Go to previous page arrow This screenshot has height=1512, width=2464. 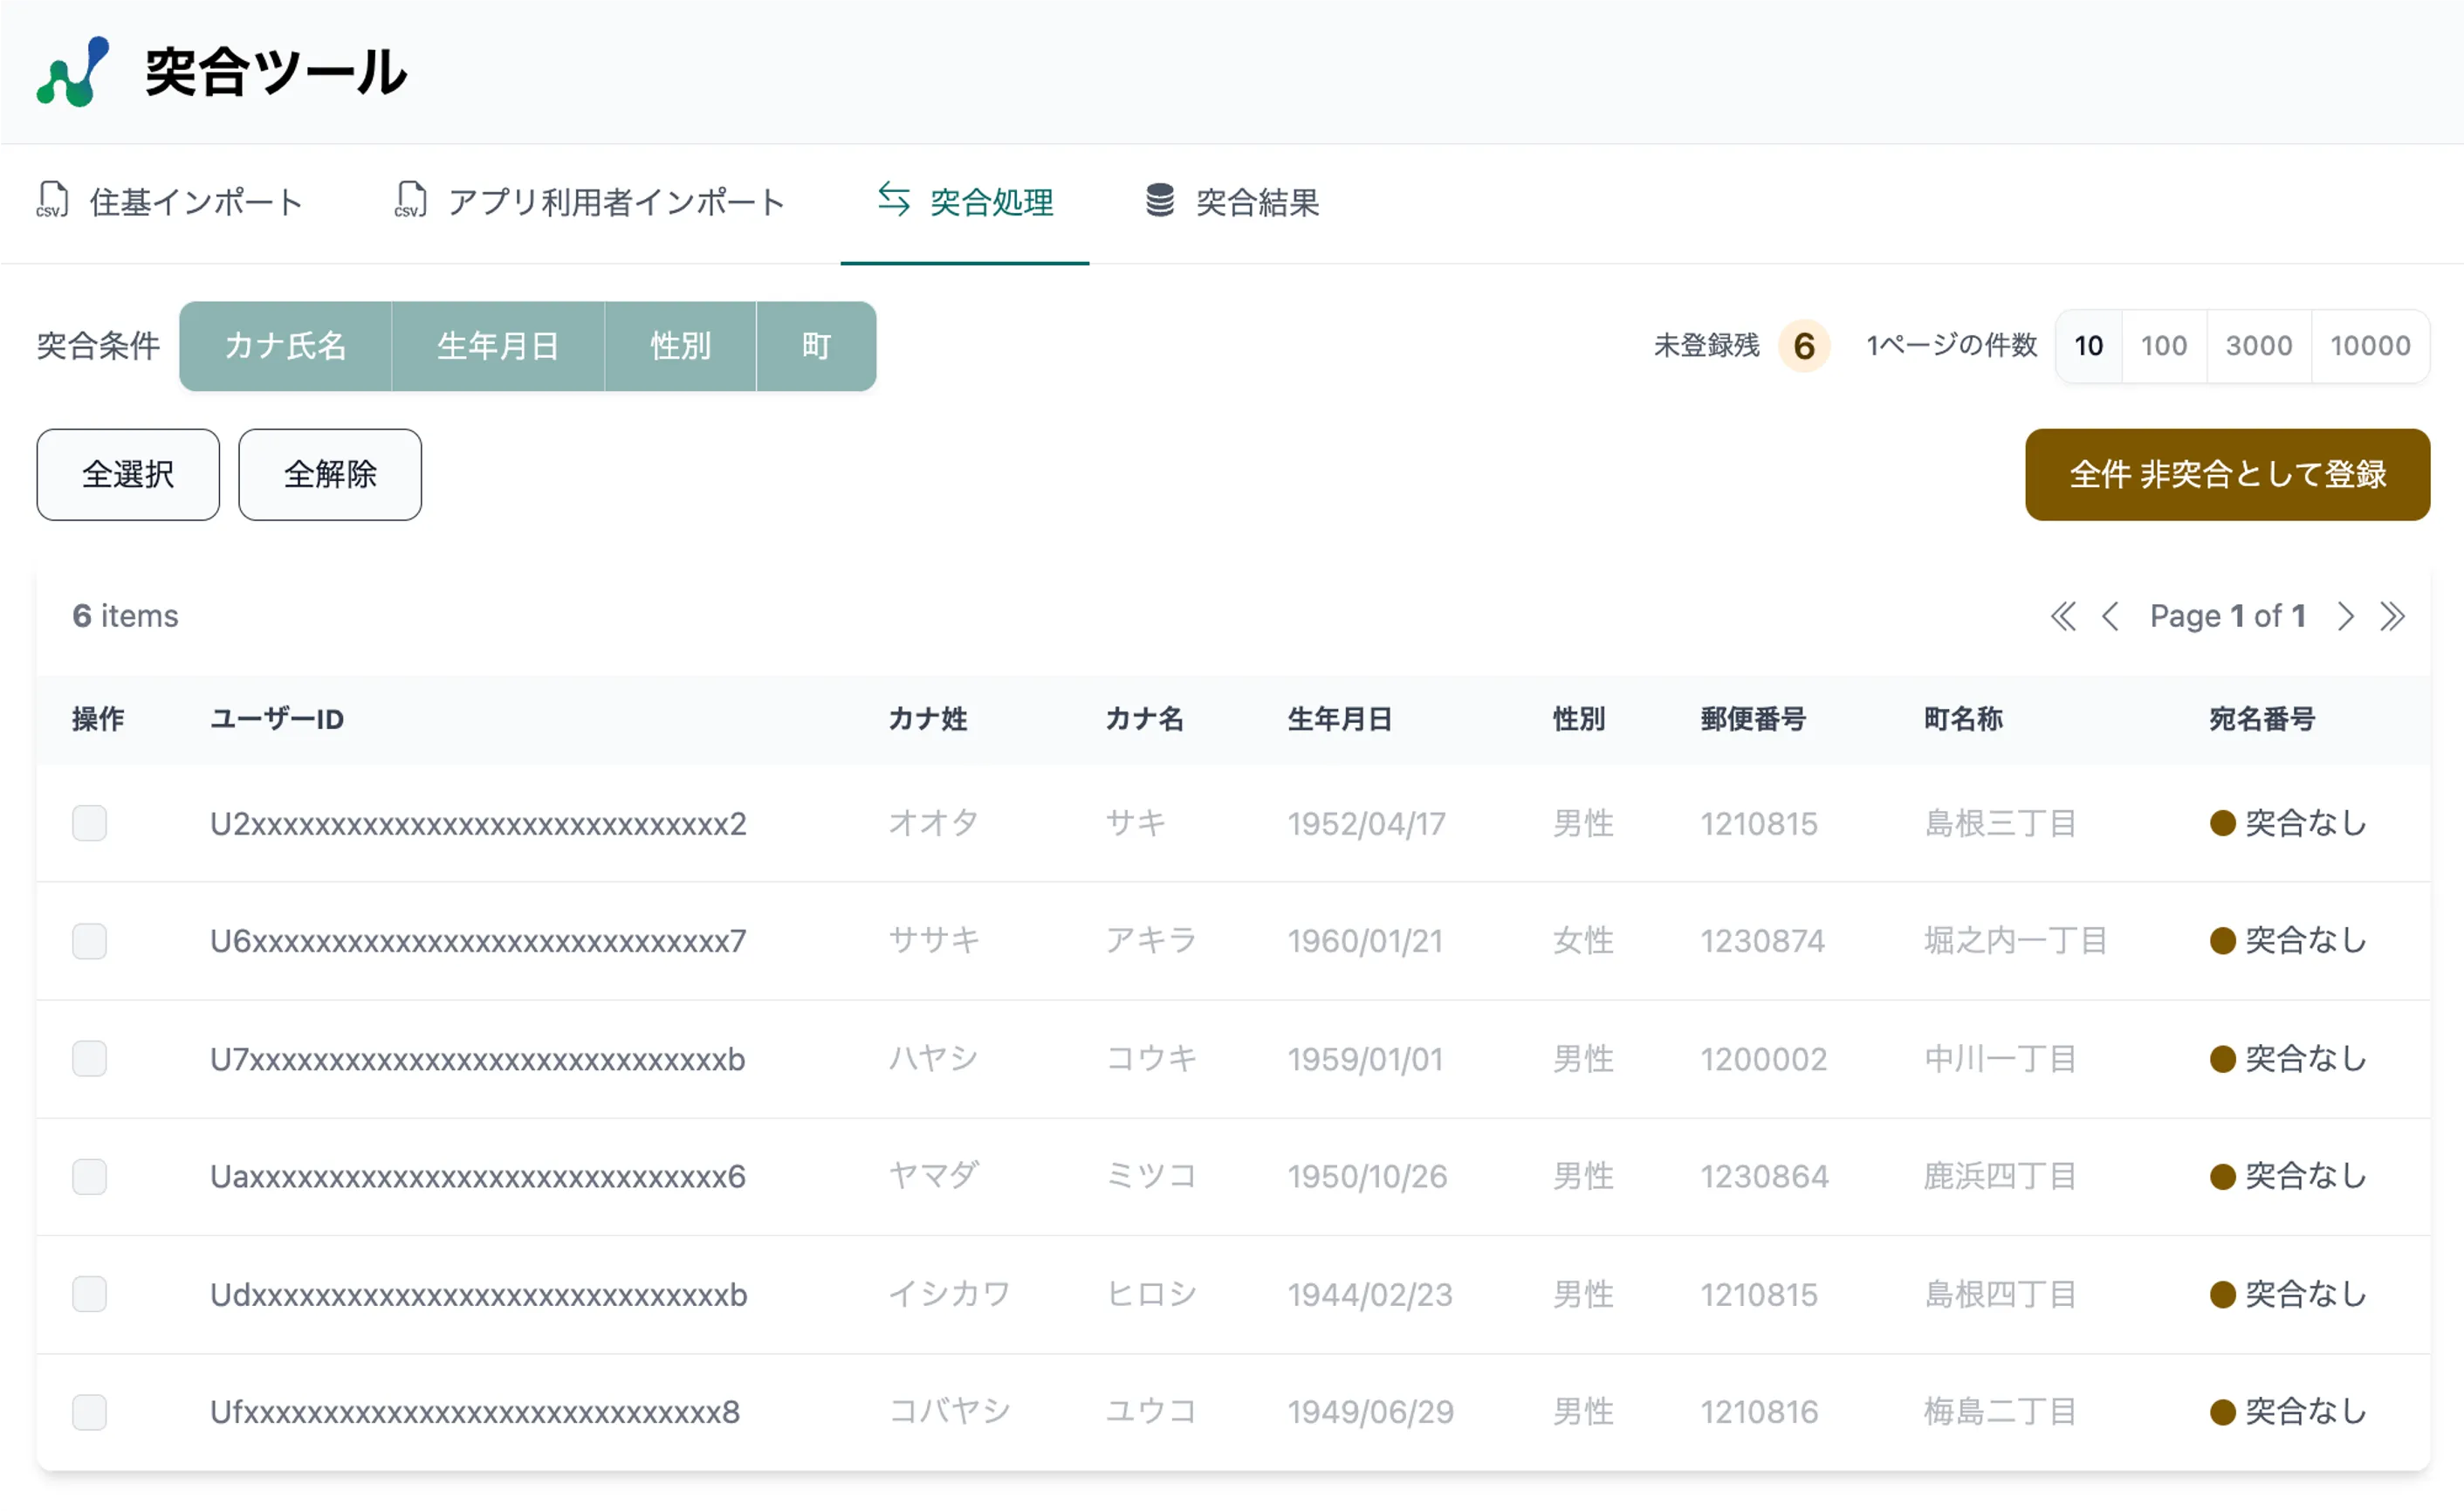pyautogui.click(x=2110, y=616)
